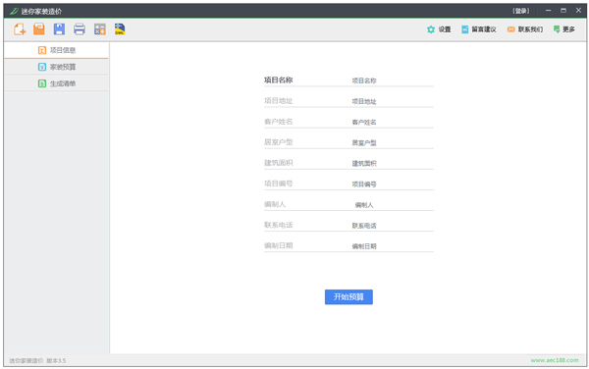Click the gray 联系电话 label on the left

(279, 225)
